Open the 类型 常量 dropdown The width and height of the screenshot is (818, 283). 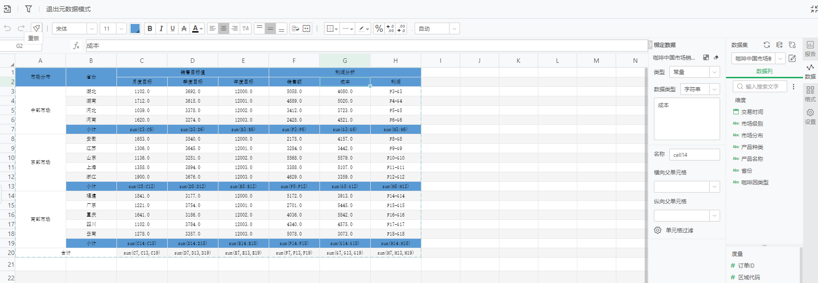[694, 72]
